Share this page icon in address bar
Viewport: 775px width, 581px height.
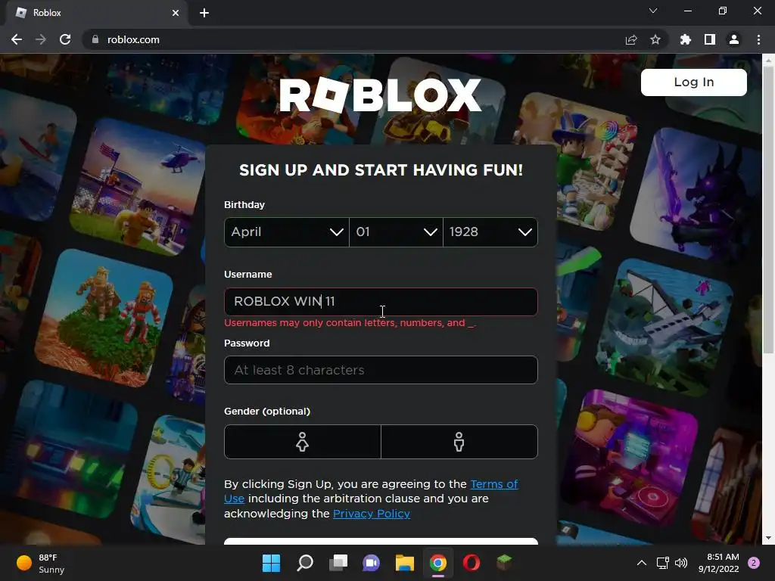tap(631, 39)
